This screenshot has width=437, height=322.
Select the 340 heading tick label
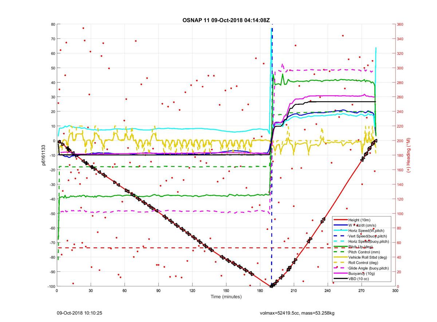[x=400, y=39]
